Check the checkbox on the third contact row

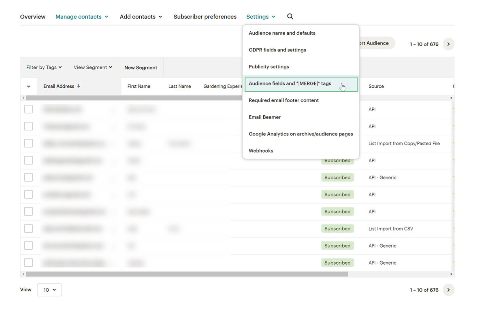[29, 143]
